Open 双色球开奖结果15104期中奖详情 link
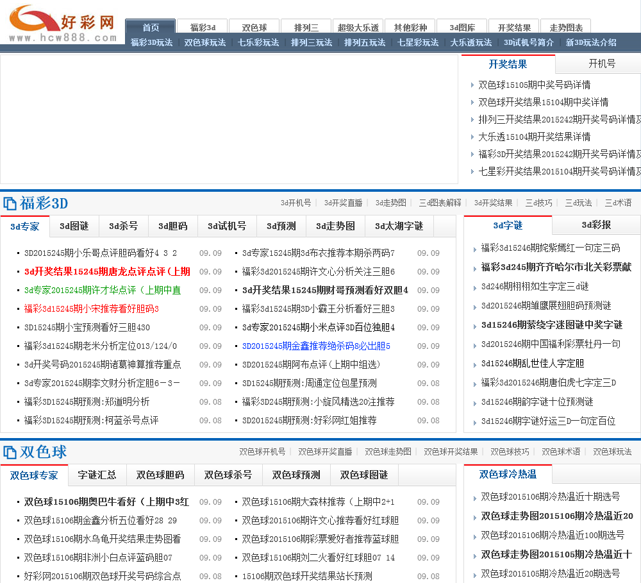 click(x=544, y=102)
